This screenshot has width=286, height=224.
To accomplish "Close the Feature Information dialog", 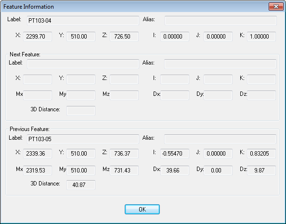I will pyautogui.click(x=276, y=7).
